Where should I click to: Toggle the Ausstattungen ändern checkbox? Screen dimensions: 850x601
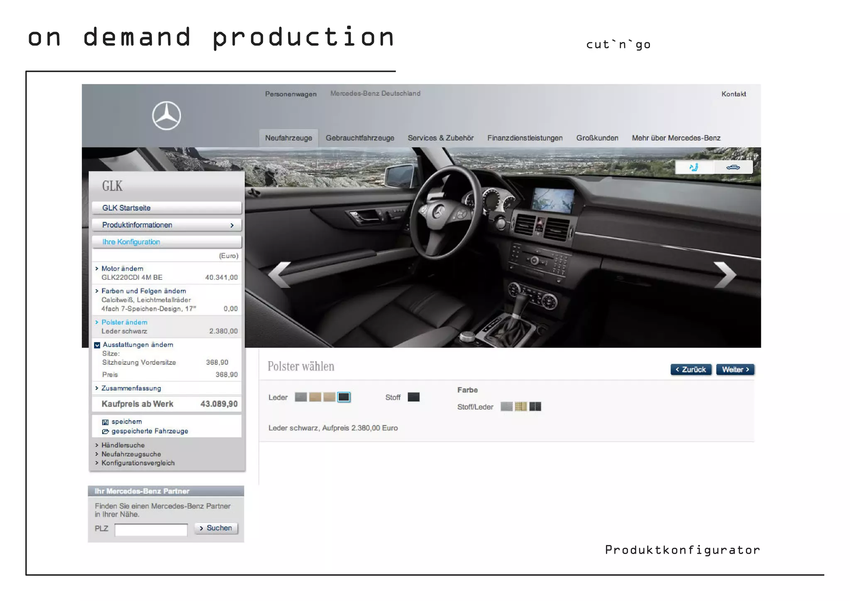[x=97, y=345]
